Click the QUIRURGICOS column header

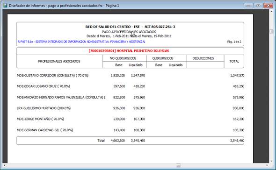point(163,58)
